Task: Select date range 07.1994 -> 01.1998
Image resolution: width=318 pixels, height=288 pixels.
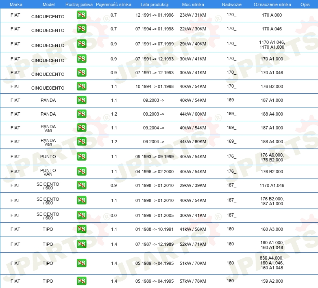Action: tap(155, 29)
